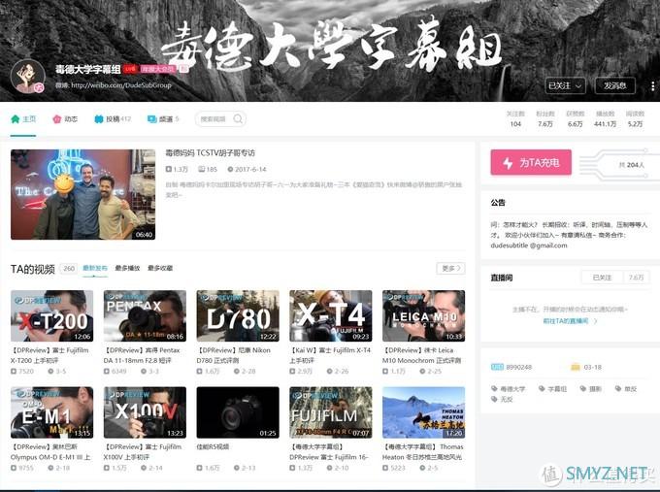Click the 播放数 441.1万 stat
This screenshot has height=492, width=660.
tap(606, 119)
